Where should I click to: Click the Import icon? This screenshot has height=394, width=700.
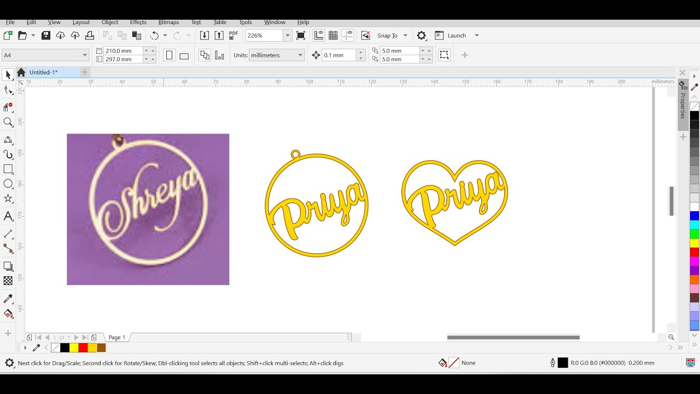click(x=205, y=36)
